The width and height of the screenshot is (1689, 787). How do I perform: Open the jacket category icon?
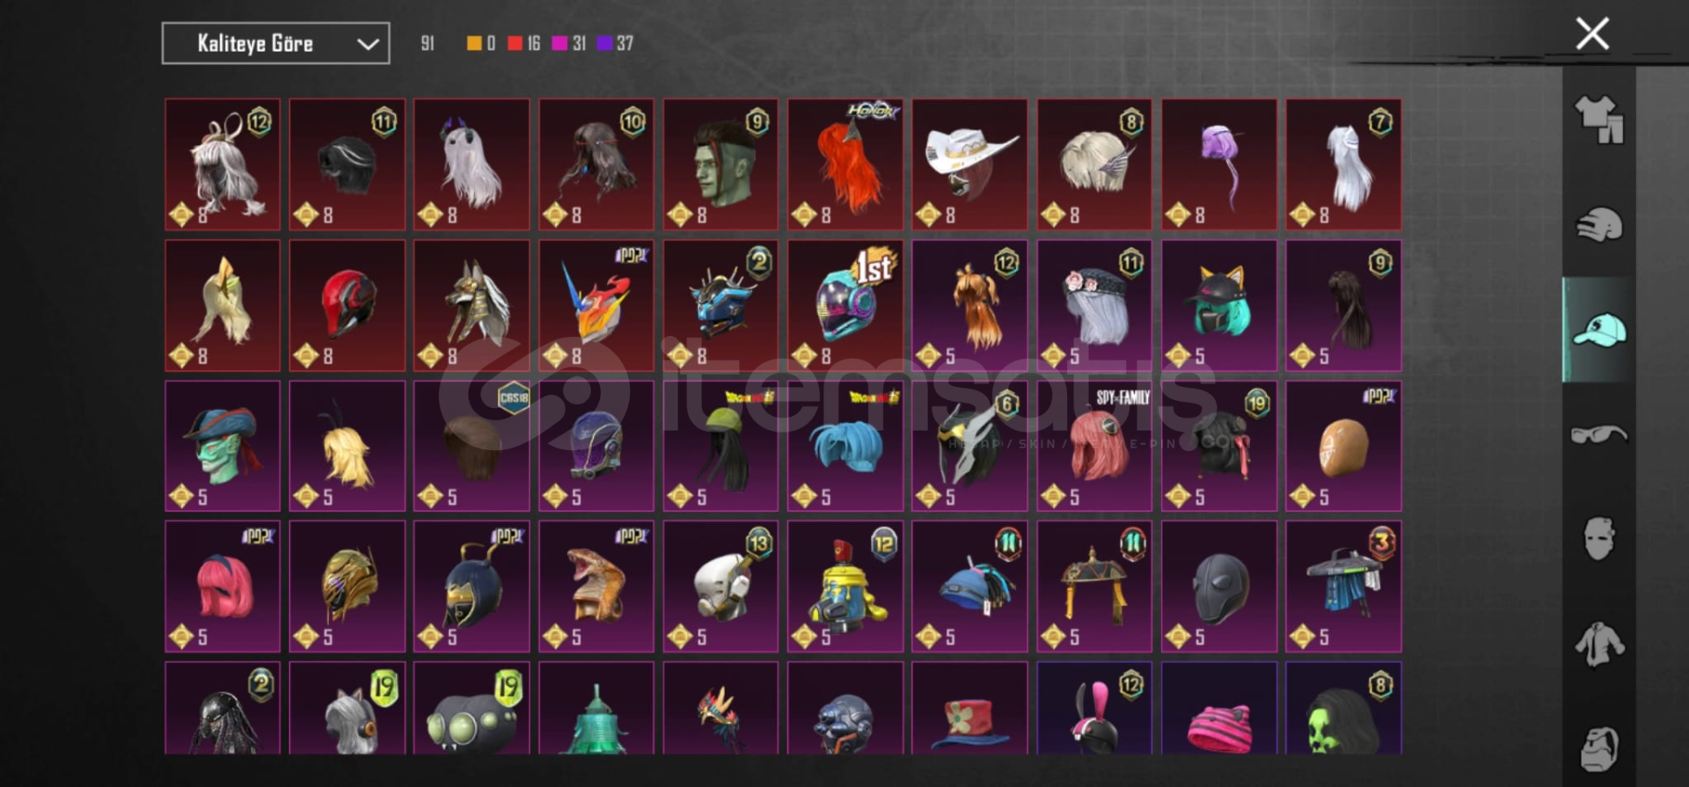1599,644
